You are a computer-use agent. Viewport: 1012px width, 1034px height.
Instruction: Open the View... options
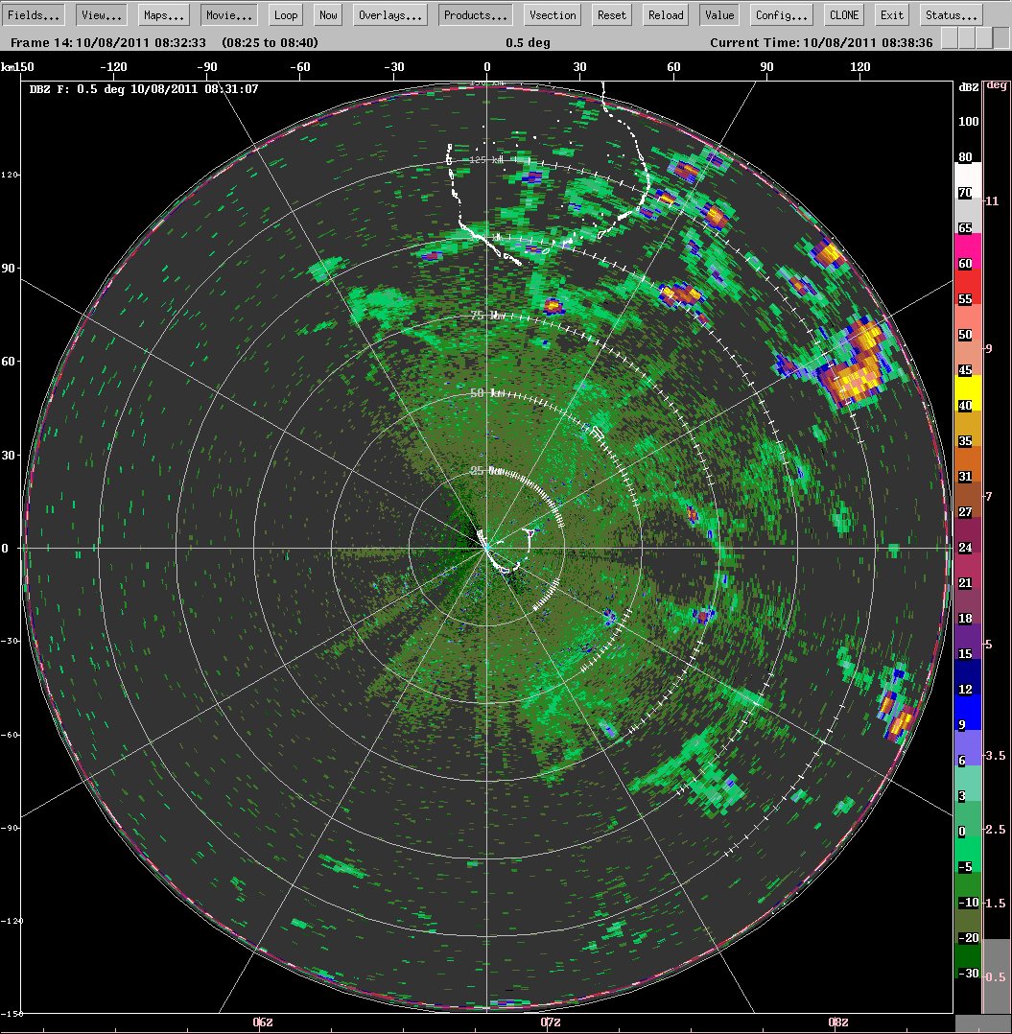coord(102,14)
